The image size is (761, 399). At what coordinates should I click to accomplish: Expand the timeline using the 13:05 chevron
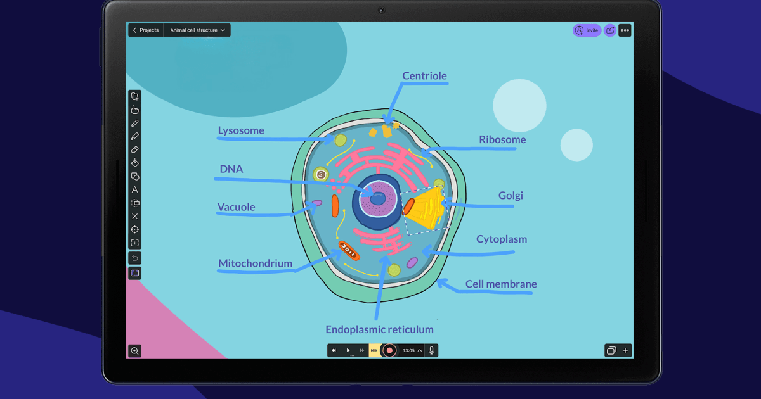(420, 350)
